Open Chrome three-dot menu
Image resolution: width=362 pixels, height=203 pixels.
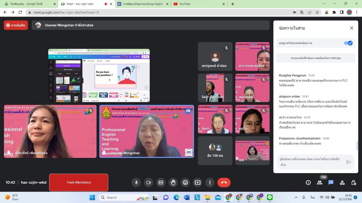(357, 12)
